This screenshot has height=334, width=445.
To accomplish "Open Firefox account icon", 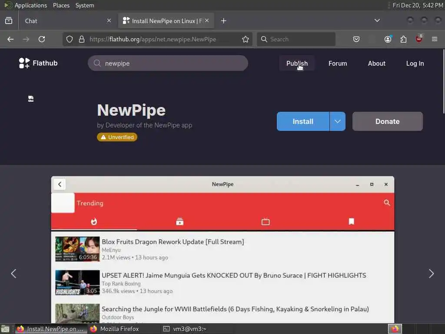I will (x=388, y=39).
